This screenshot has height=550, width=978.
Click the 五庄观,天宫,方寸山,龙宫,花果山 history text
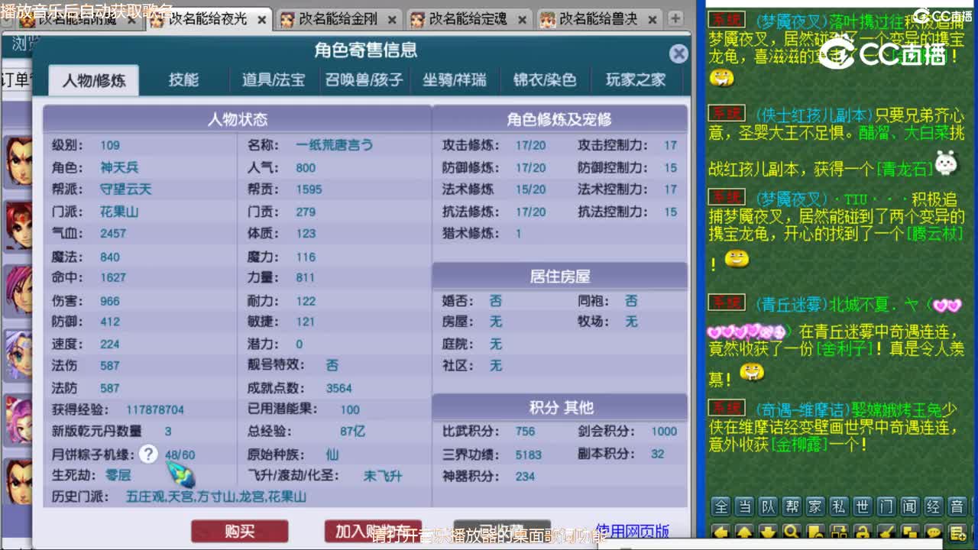tap(216, 497)
